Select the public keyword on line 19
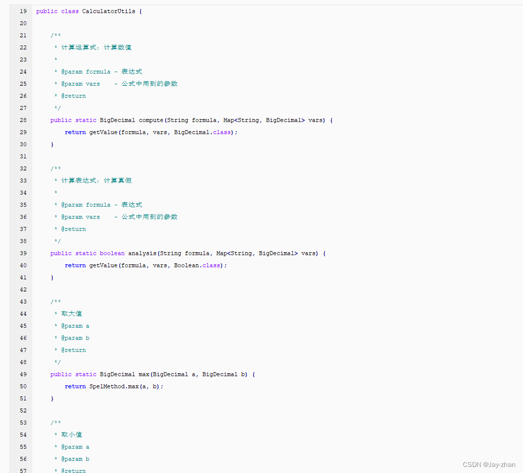Image resolution: width=523 pixels, height=473 pixels. pos(46,11)
